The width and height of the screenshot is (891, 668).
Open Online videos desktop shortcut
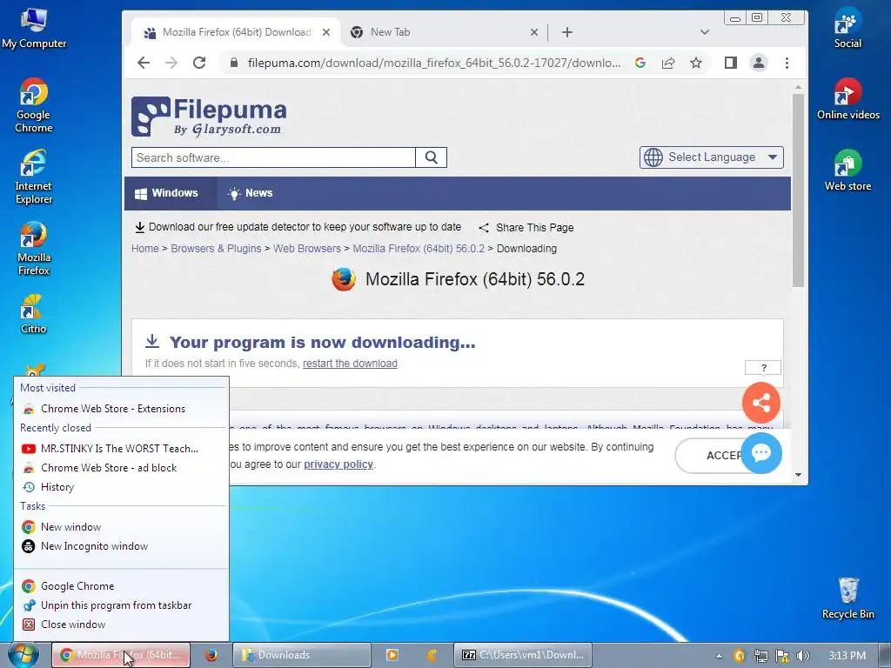847,99
